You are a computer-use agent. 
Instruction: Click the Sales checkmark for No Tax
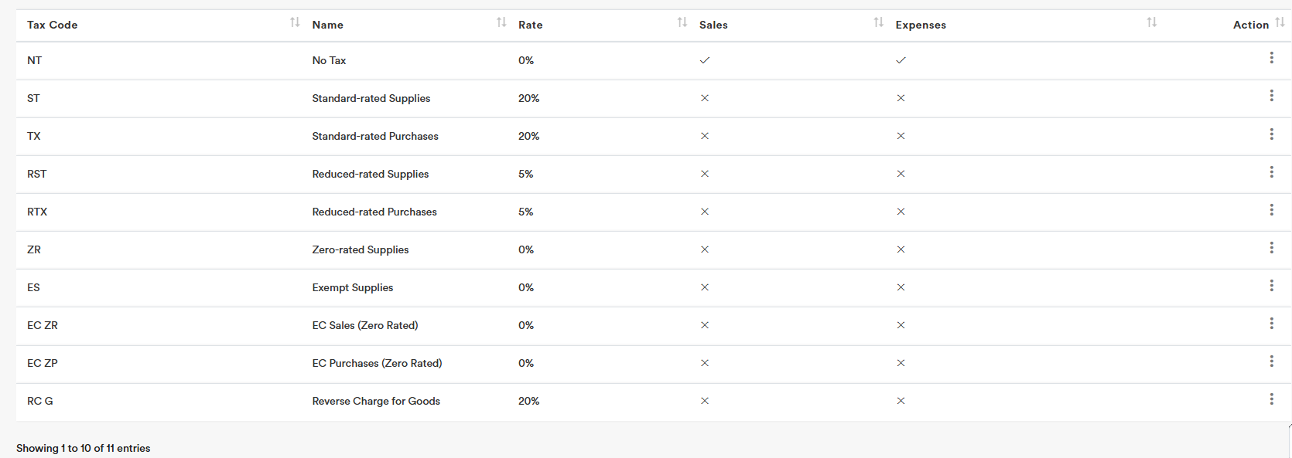pos(705,60)
